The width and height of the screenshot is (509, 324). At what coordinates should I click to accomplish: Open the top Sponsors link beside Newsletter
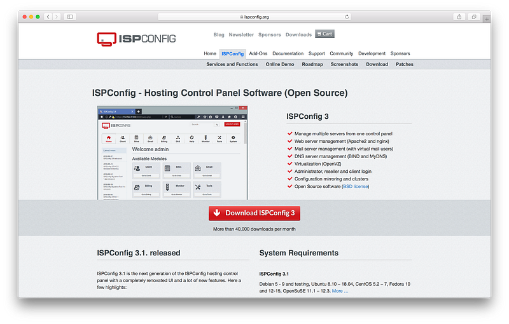click(x=269, y=35)
